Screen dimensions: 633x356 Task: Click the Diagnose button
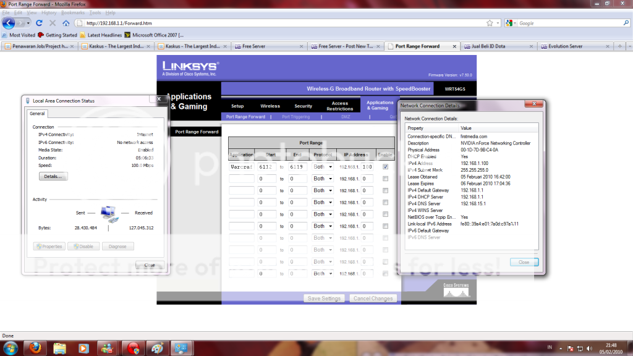pos(117,246)
